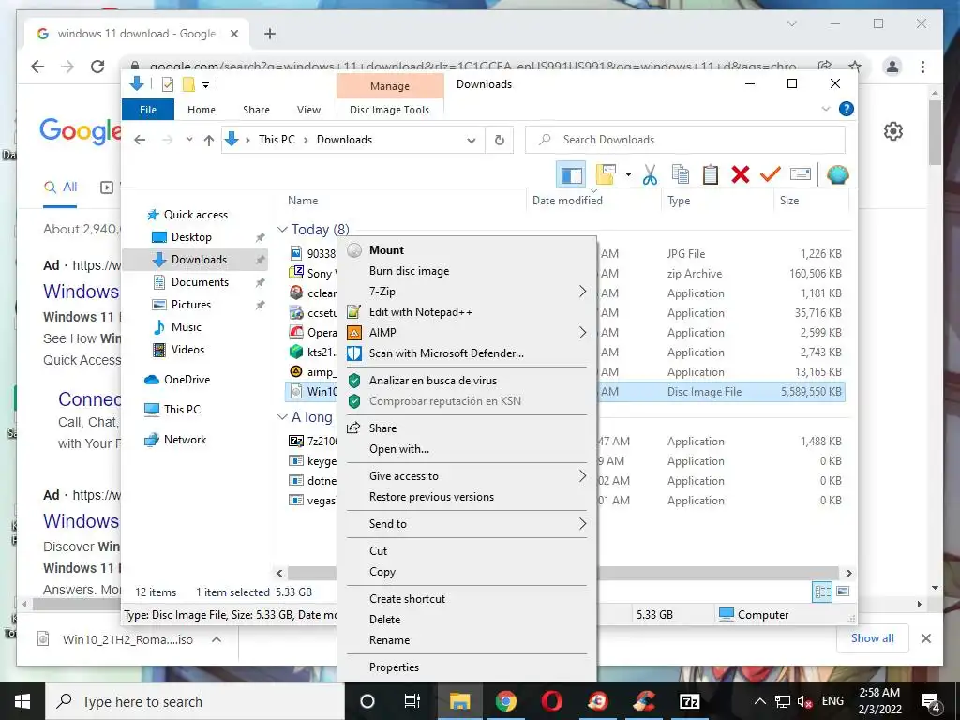Image resolution: width=960 pixels, height=720 pixels.
Task: Go up one folder level in Explorer
Action: (209, 141)
